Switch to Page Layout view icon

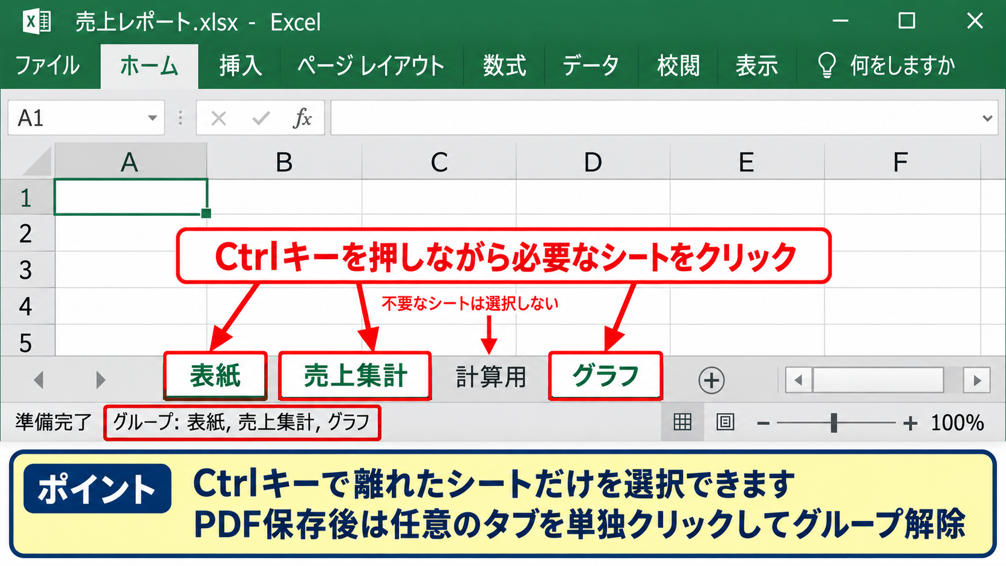tap(725, 422)
